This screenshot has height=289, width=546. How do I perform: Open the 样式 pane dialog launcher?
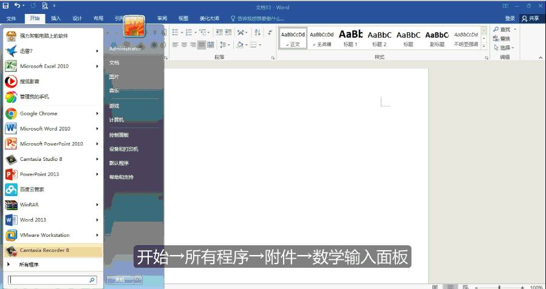[x=486, y=58]
